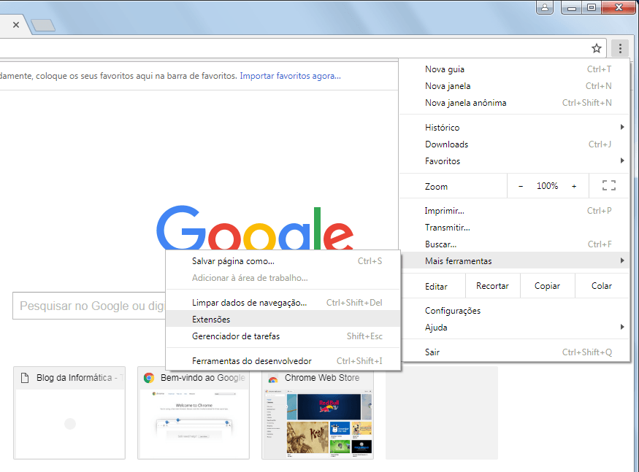This screenshot has width=639, height=472.
Task: Click the Google search input field
Action: (x=89, y=306)
